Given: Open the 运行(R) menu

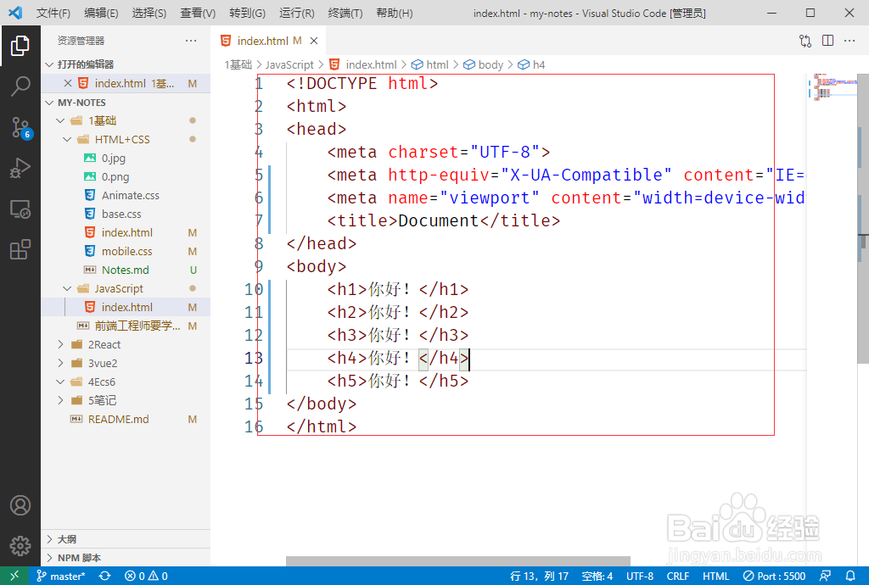Looking at the screenshot, I should click(x=296, y=13).
